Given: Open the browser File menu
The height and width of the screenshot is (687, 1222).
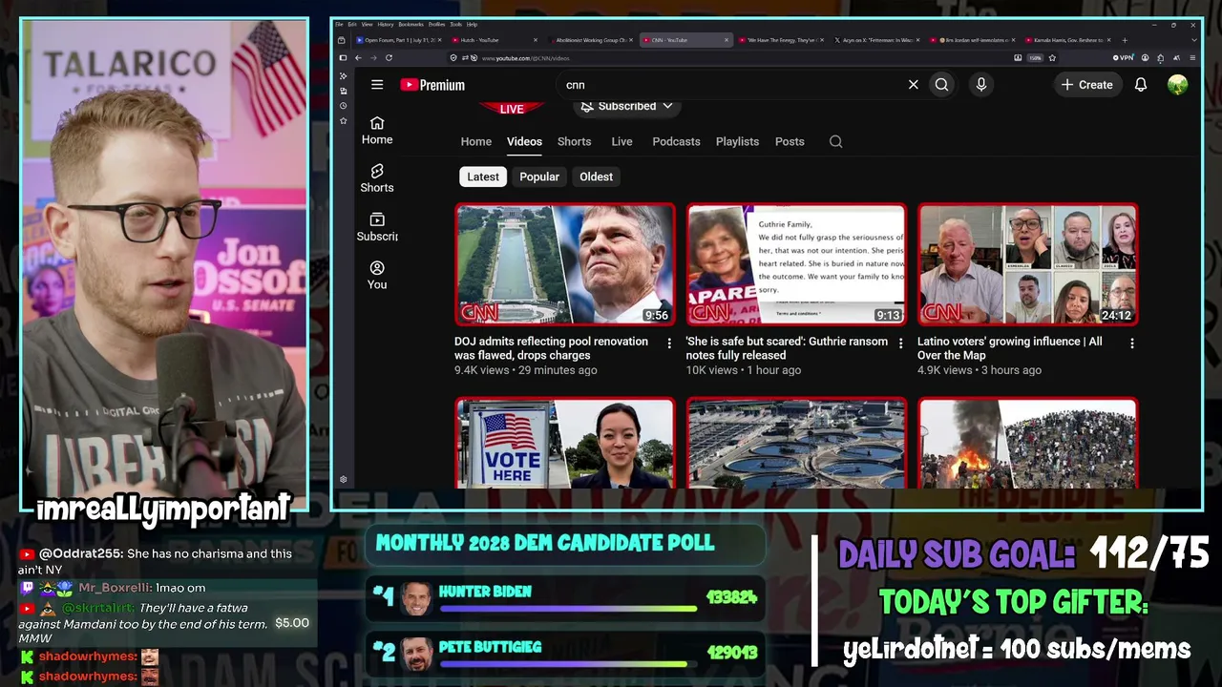Looking at the screenshot, I should tap(339, 24).
